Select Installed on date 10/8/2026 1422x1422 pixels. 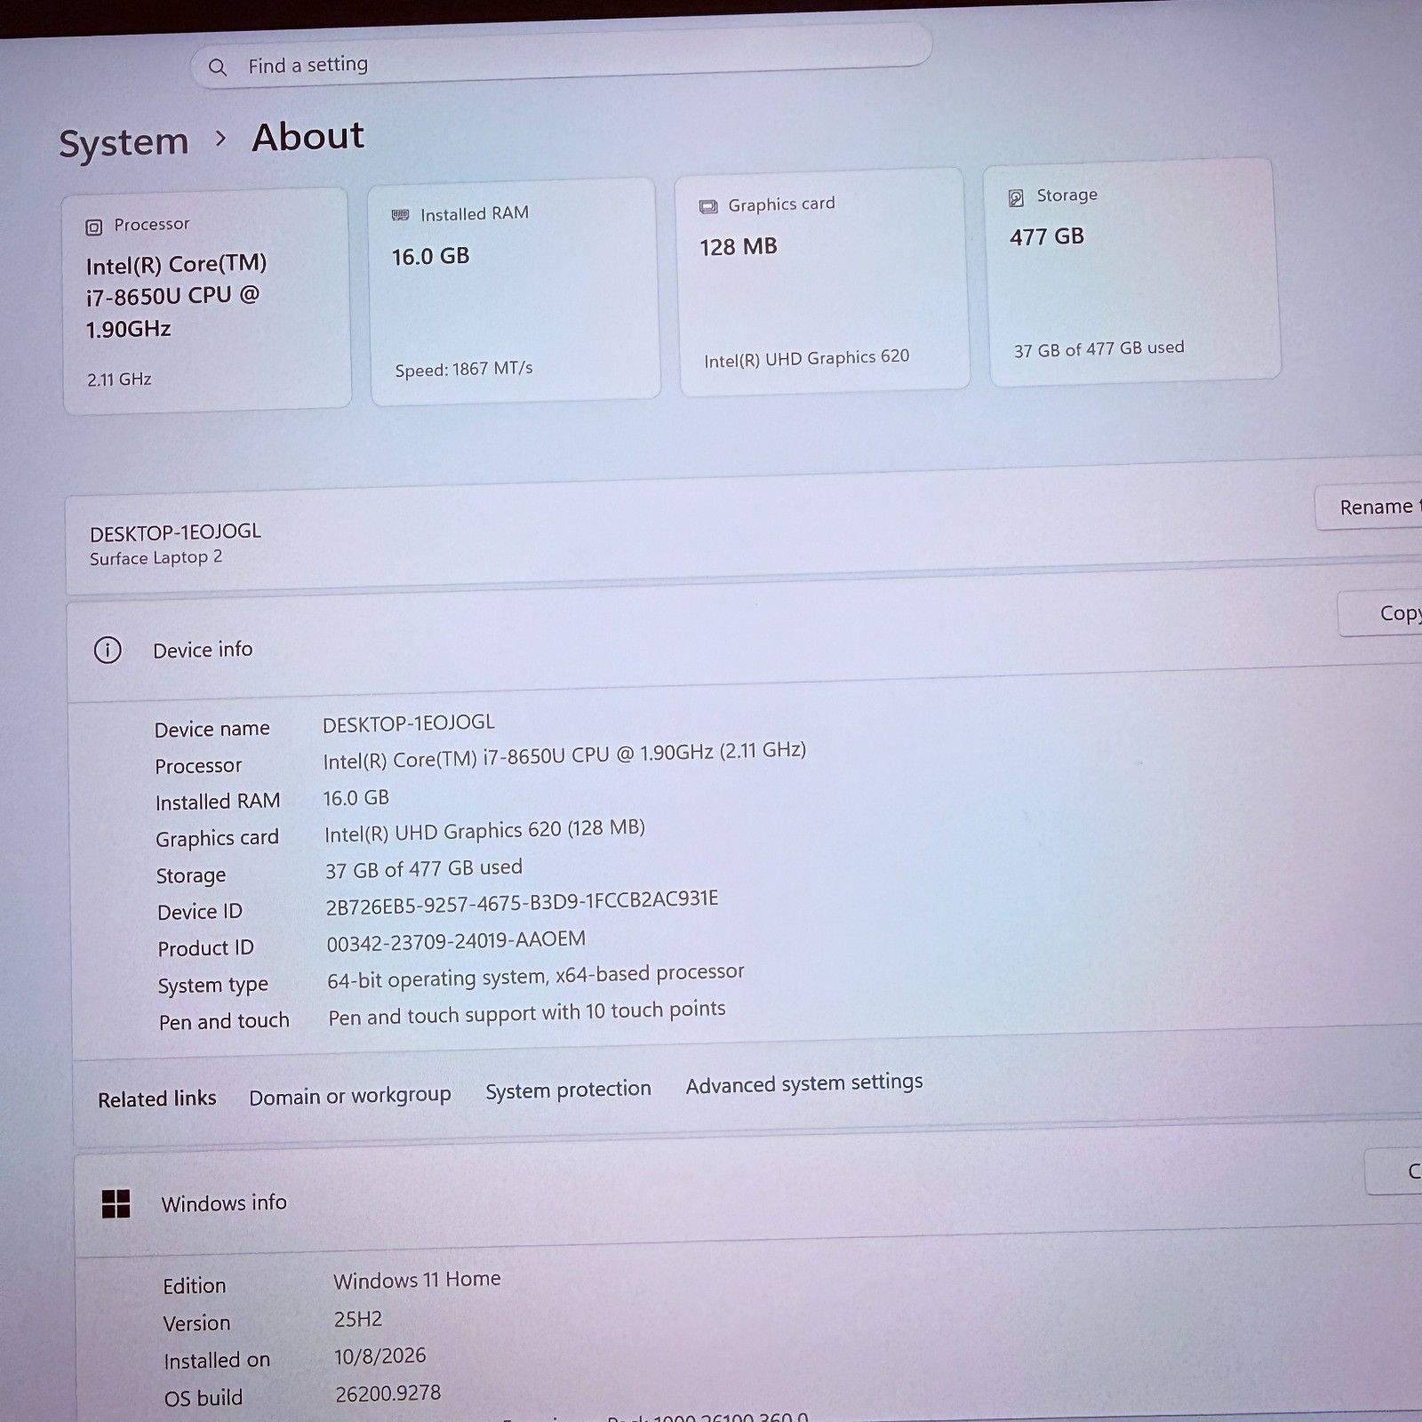click(380, 1356)
